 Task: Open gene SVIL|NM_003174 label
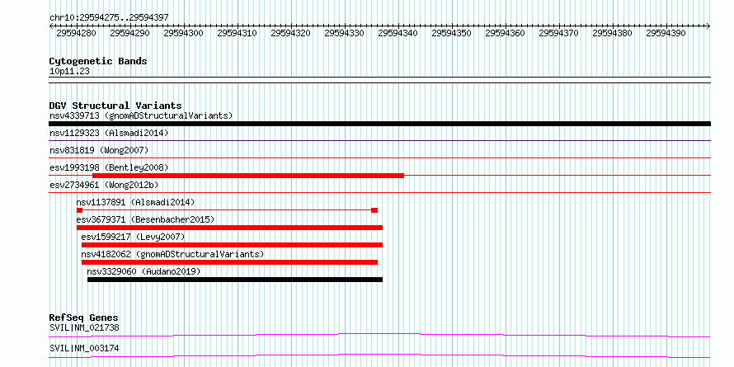coord(84,349)
